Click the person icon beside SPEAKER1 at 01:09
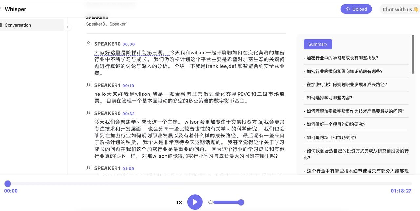Image resolution: width=420 pixels, height=211 pixels. [x=88, y=168]
